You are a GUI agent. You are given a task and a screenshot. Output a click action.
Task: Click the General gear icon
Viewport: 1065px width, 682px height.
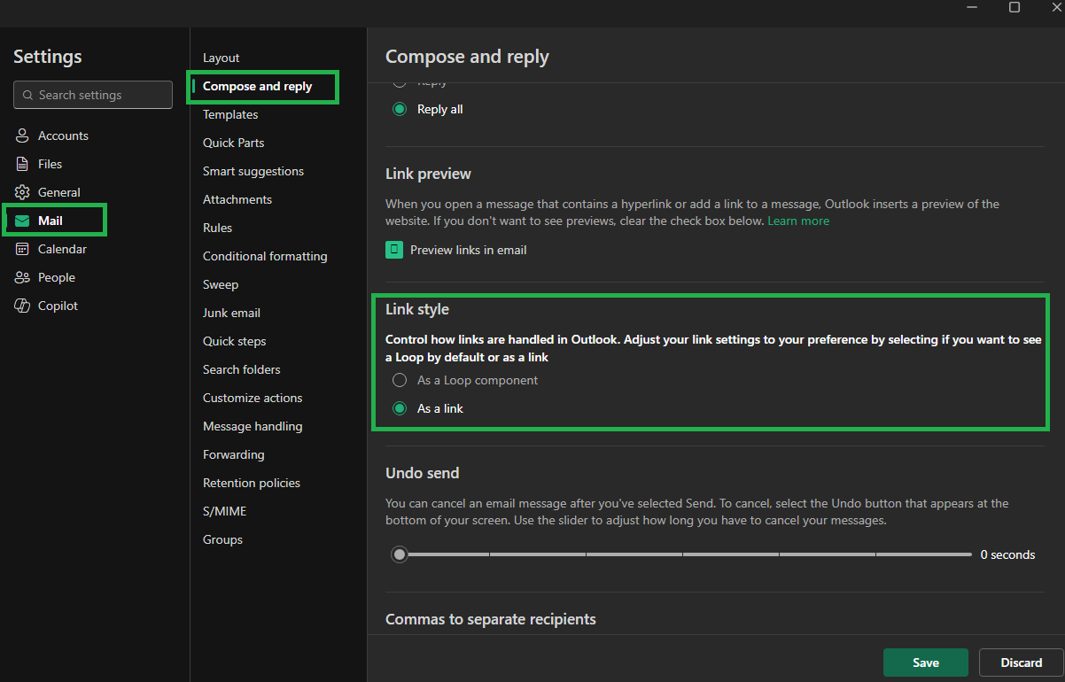click(22, 192)
